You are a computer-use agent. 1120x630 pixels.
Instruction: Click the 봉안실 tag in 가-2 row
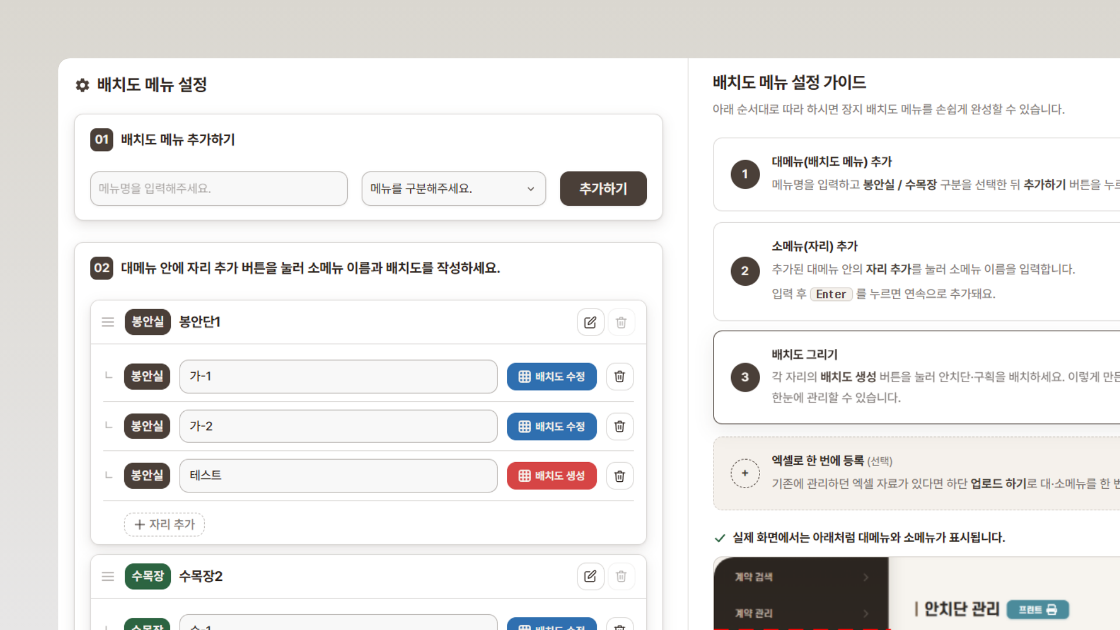tap(147, 426)
